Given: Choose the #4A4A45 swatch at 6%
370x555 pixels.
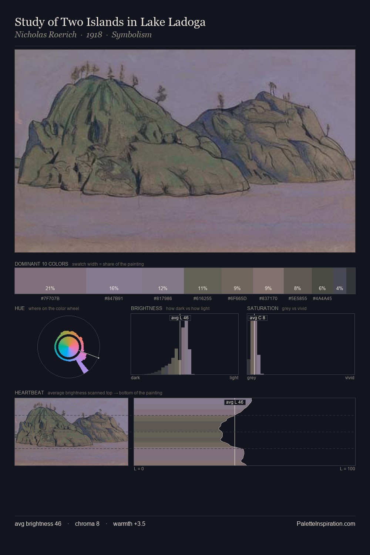Looking at the screenshot, I should (x=322, y=281).
